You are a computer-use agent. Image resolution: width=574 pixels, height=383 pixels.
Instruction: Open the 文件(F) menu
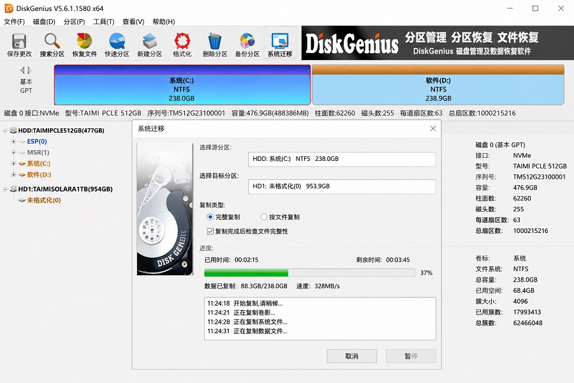14,22
